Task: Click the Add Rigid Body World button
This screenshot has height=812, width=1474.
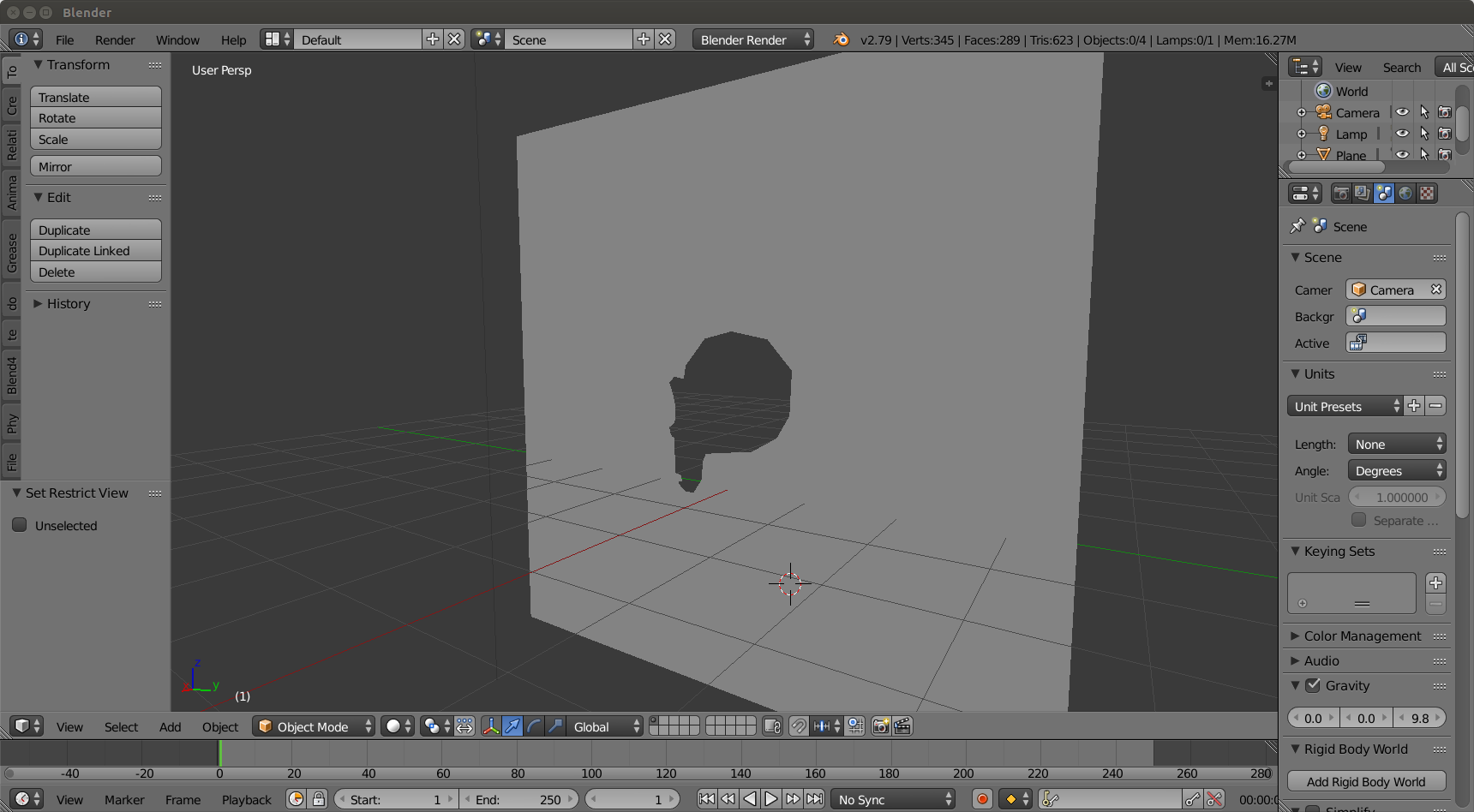Action: click(x=1366, y=781)
